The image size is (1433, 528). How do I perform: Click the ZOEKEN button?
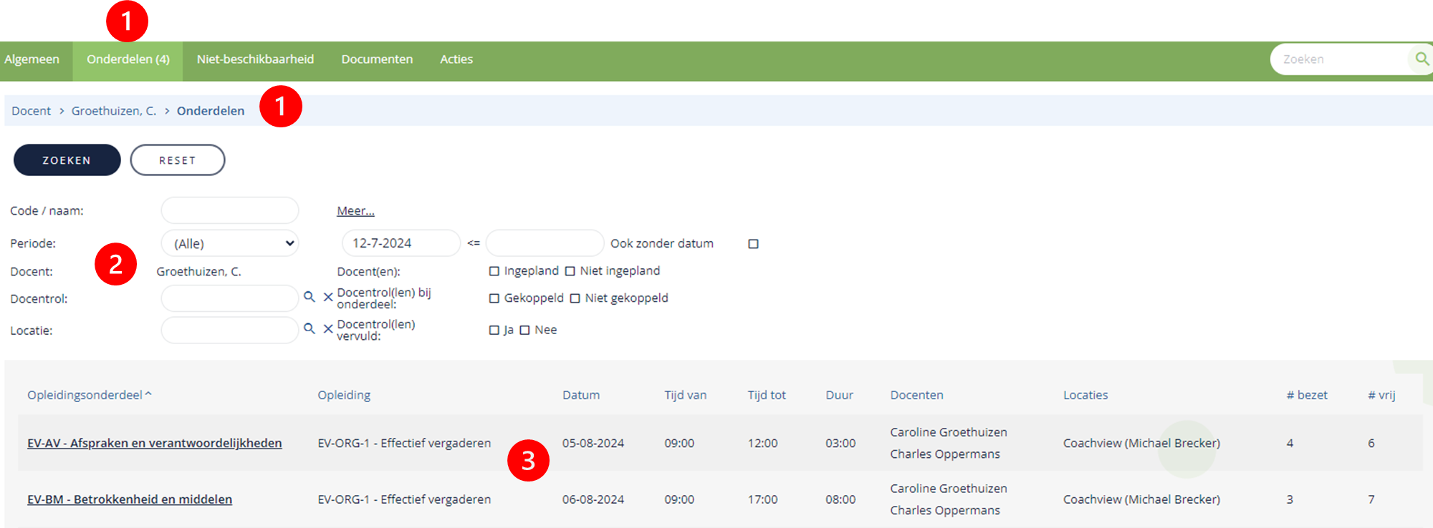(x=67, y=160)
